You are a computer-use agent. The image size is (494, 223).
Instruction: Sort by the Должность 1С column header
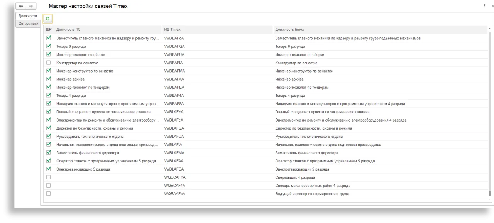coord(108,30)
